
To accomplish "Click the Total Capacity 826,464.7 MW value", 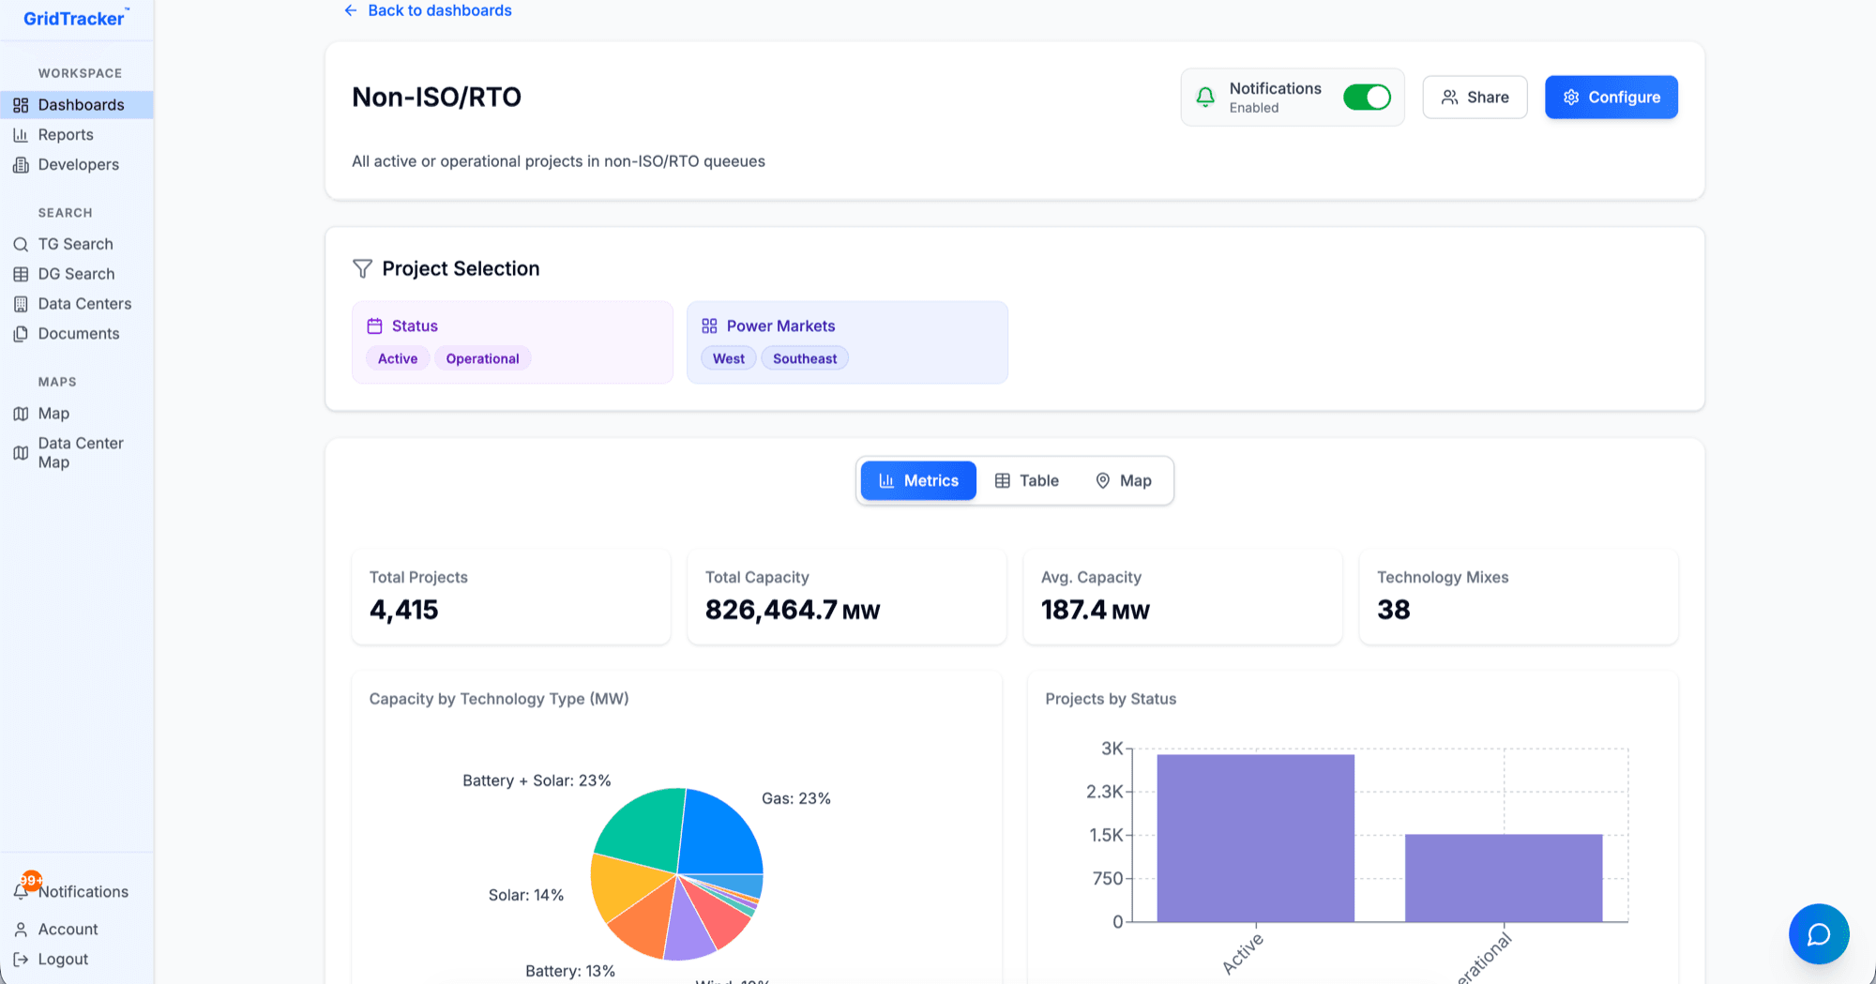I will 793,611.
